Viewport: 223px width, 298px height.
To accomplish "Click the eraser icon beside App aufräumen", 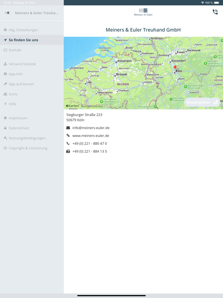I will tap(5, 84).
